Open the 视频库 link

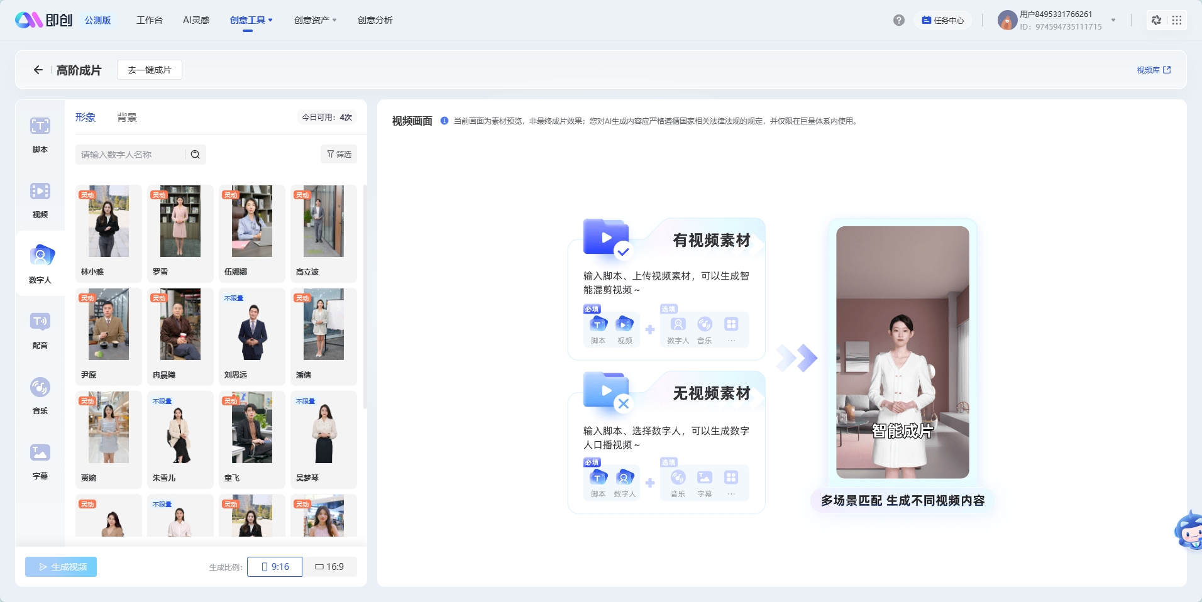pos(1153,70)
